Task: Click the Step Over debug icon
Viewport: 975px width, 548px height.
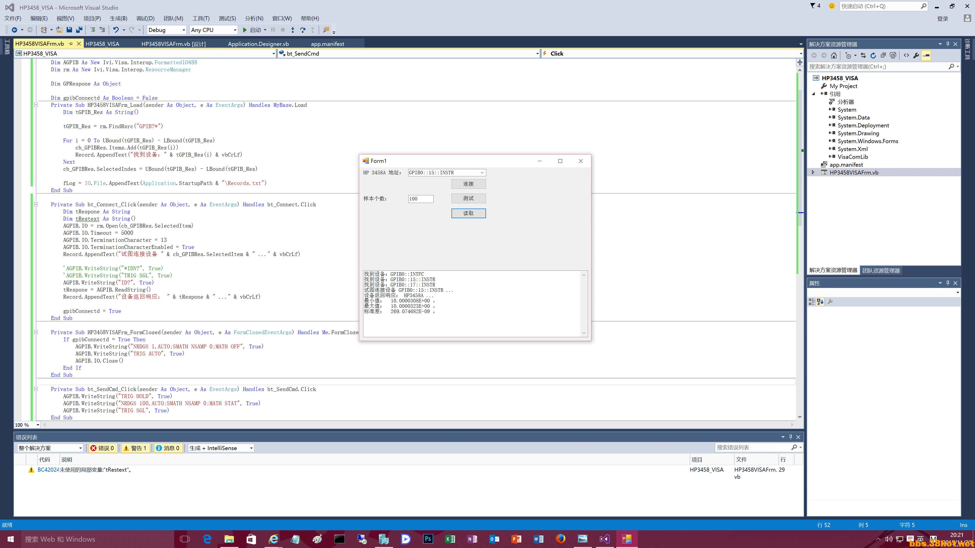Action: point(302,30)
